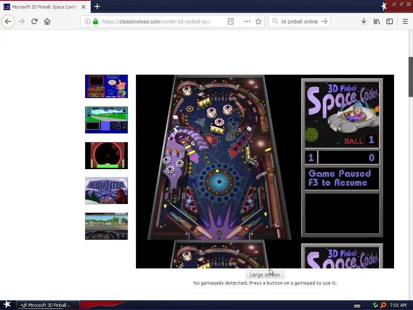Click the pinball table playfield
This screenshot has width=413, height=310.
pos(219,157)
